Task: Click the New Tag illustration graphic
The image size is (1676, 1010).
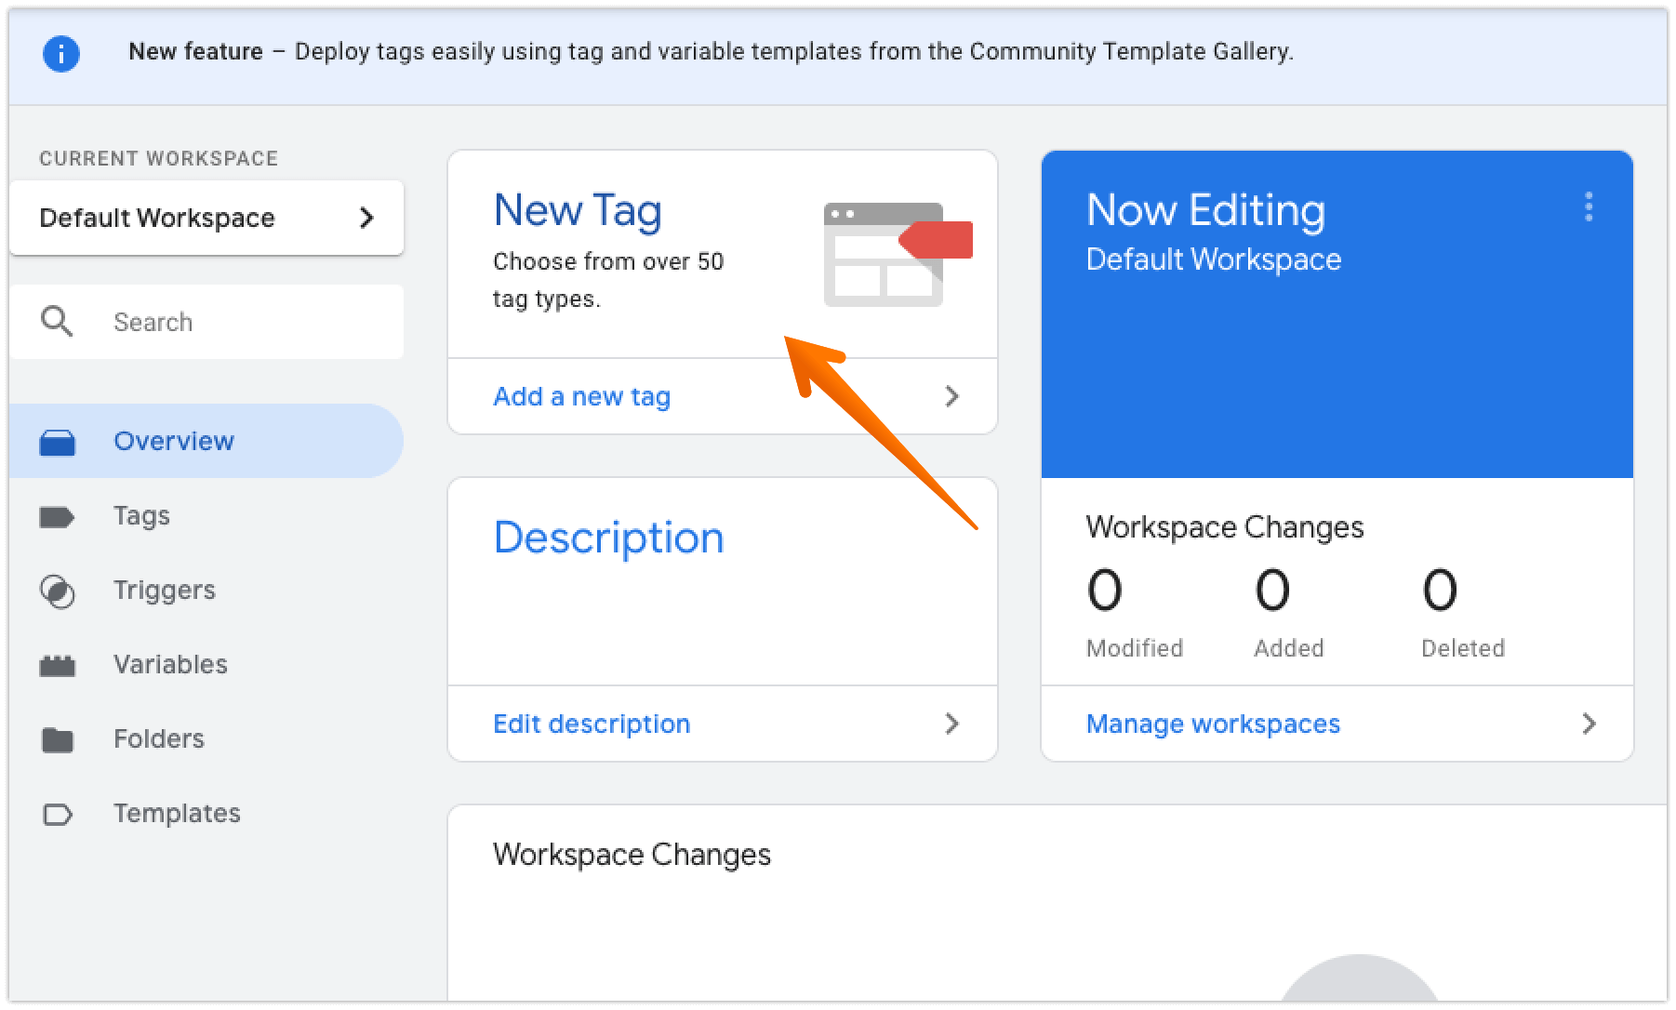Action: (898, 255)
